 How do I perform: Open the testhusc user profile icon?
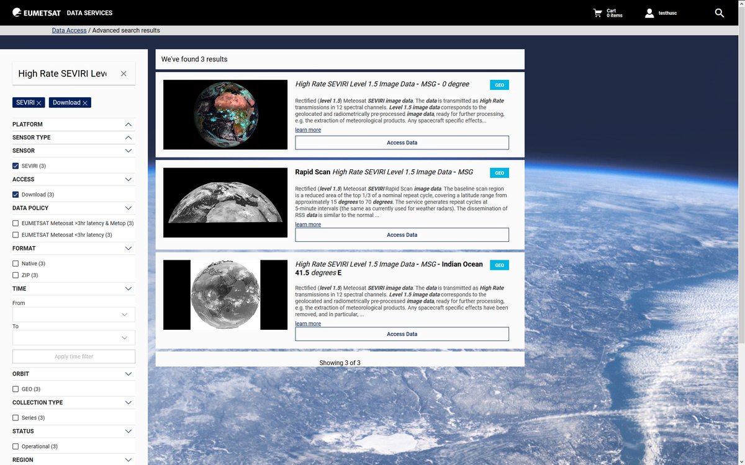[649, 12]
